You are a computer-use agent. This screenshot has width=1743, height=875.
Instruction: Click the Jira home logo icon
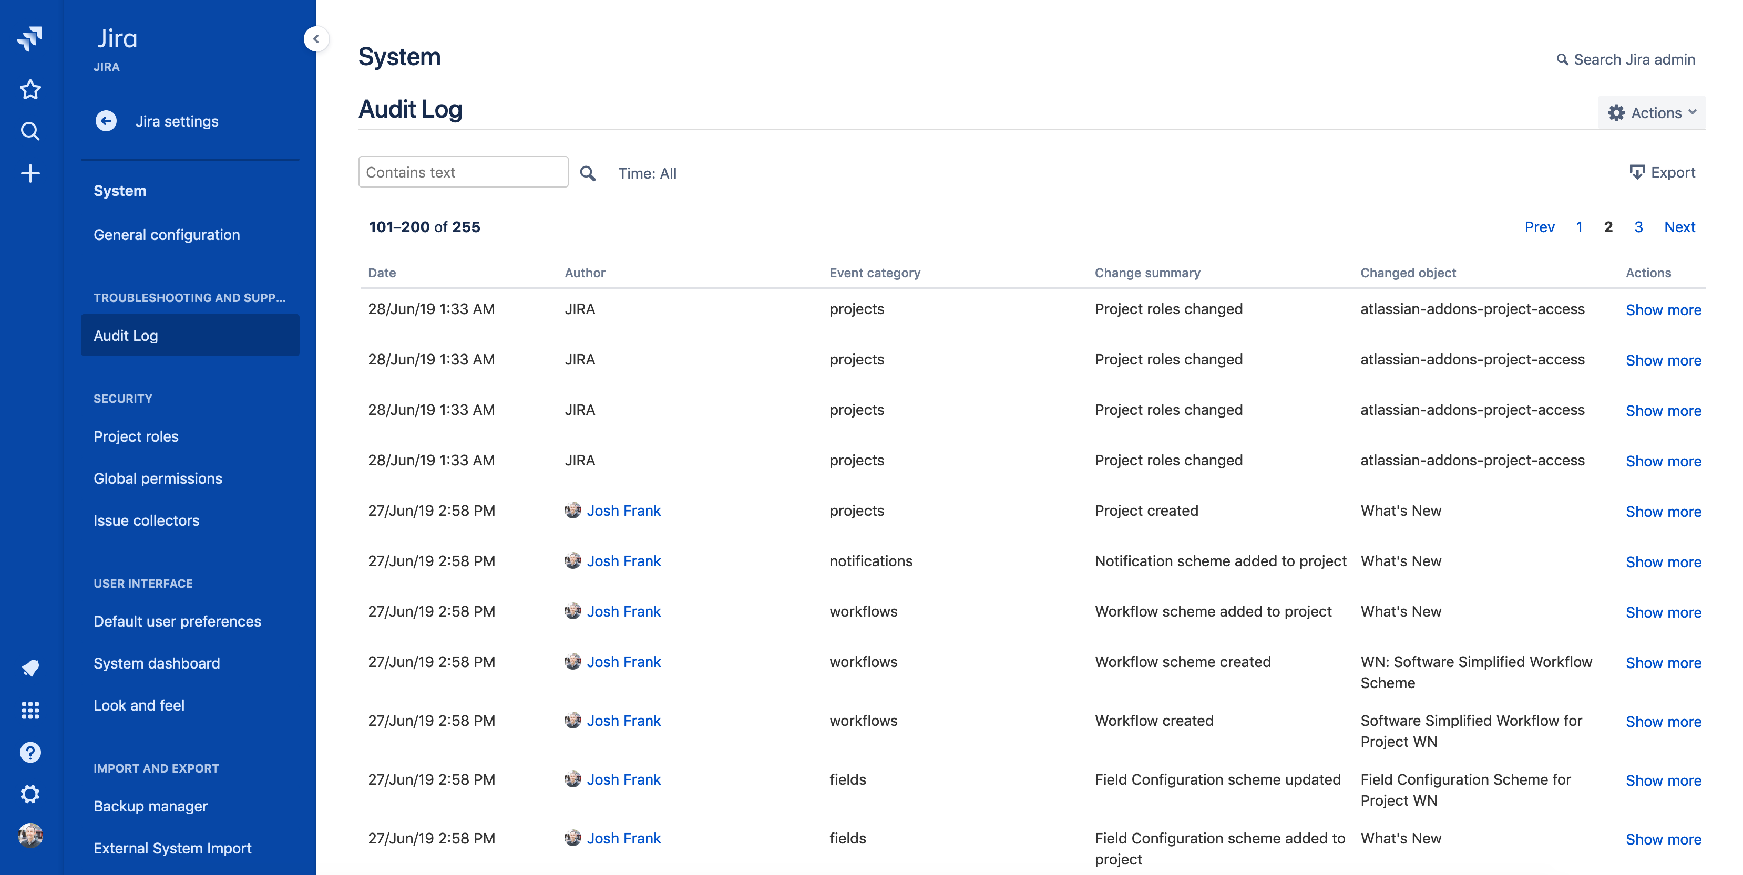point(30,38)
